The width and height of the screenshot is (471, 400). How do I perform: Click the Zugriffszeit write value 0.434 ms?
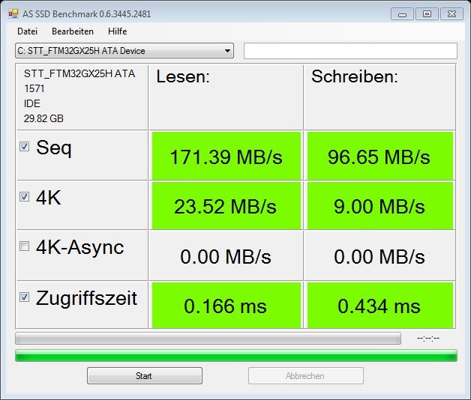[x=380, y=305]
